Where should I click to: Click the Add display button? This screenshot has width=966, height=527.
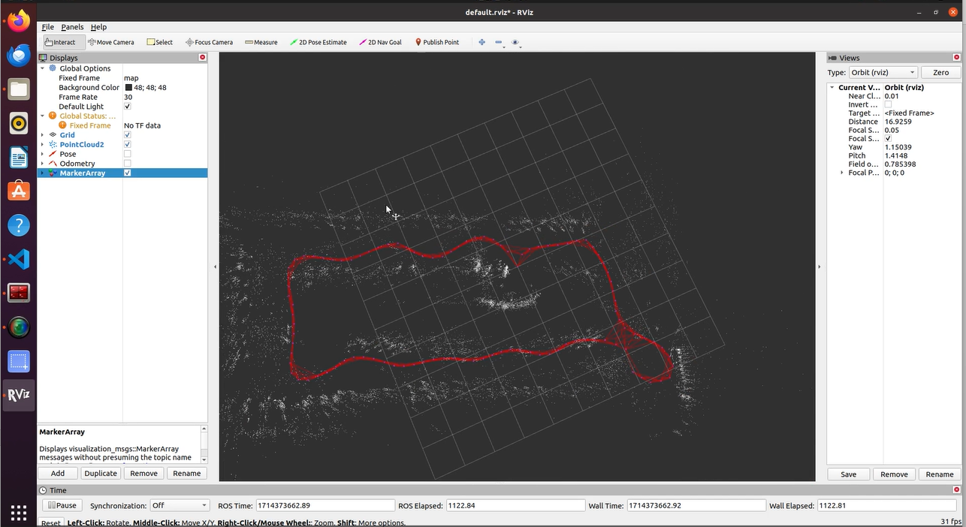pos(58,473)
